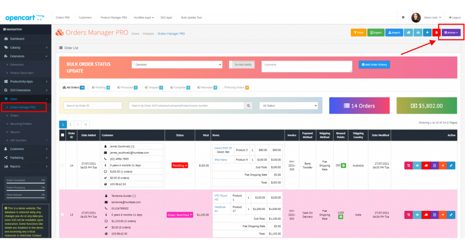This screenshot has width=465, height=249.
Task: Go to last page pagination arrow
Action: click(86, 125)
